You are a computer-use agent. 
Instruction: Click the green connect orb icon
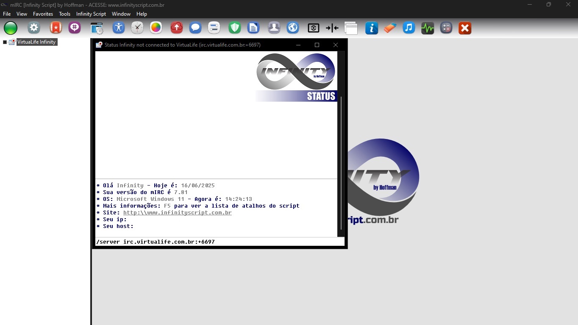11,28
